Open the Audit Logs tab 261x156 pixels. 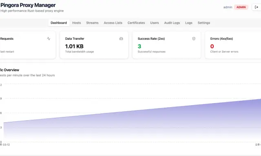(x=172, y=23)
